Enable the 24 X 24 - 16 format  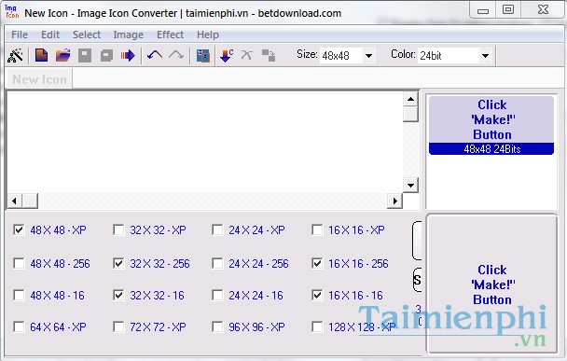(x=217, y=295)
